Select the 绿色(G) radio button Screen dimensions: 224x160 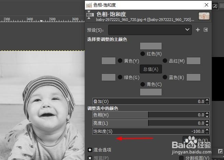click(x=120, y=77)
